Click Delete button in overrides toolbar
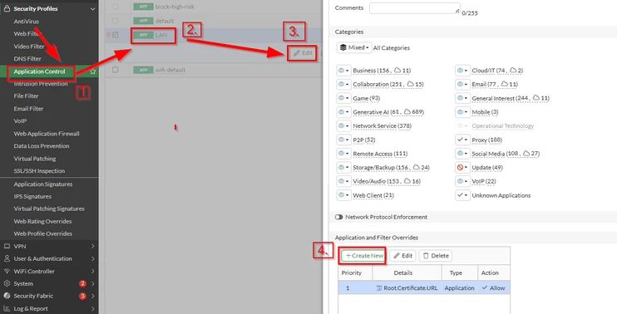The height and width of the screenshot is (314, 617). 436,256
